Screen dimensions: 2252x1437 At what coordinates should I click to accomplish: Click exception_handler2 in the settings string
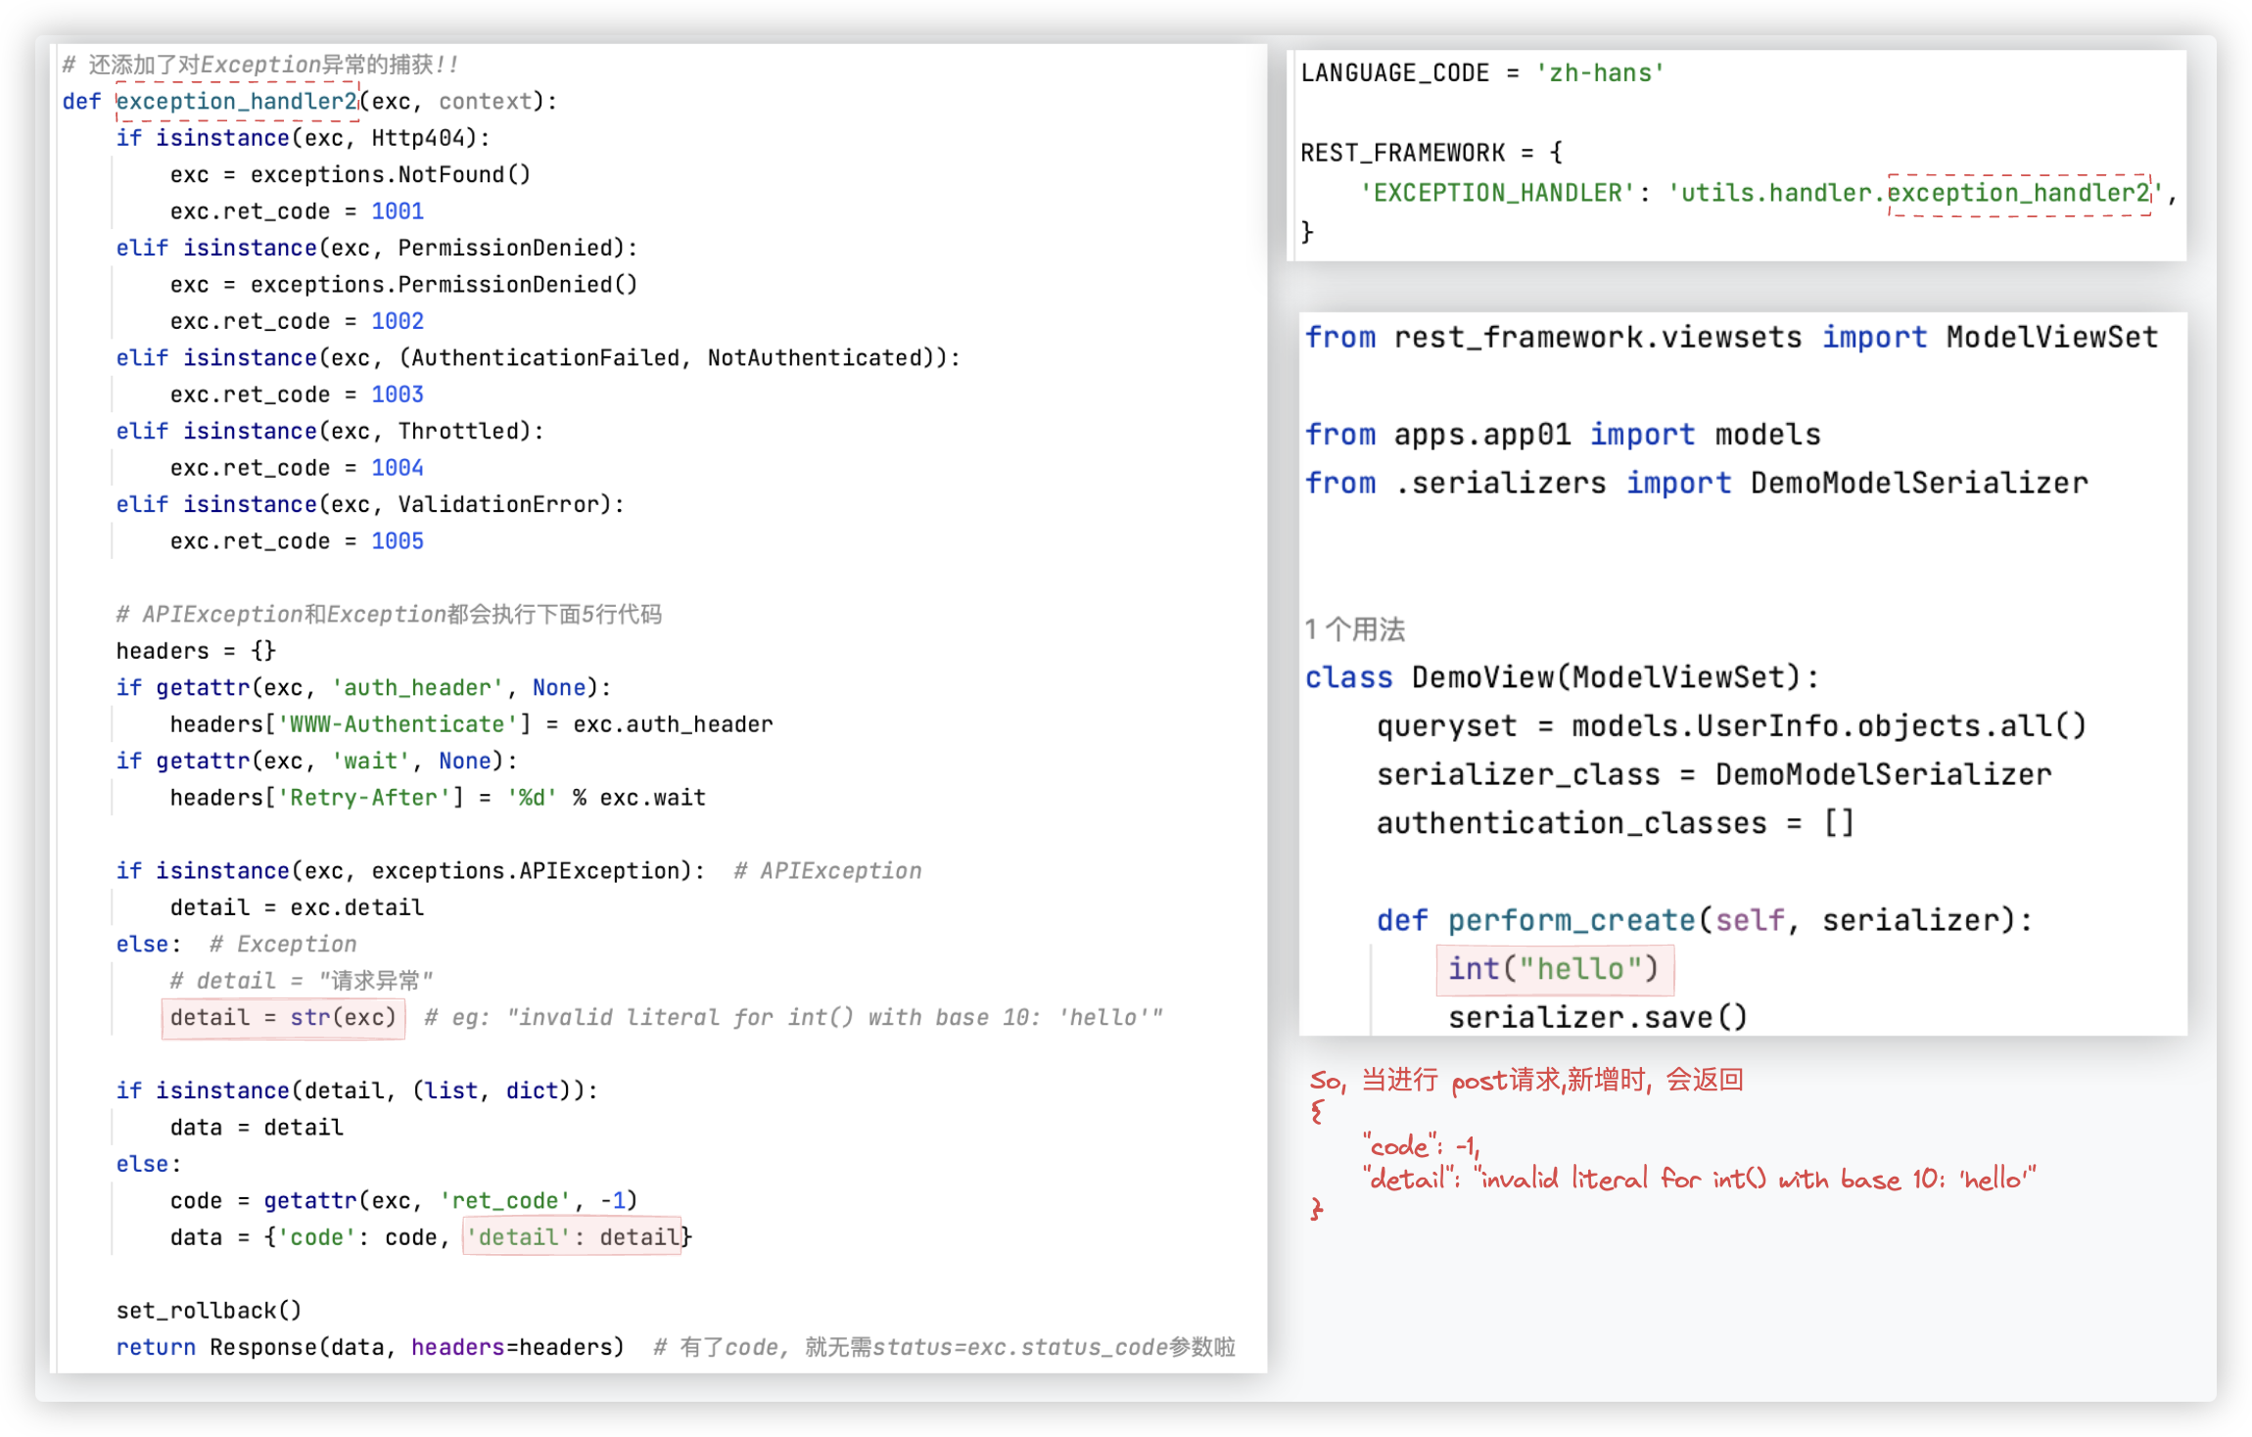tap(2018, 193)
